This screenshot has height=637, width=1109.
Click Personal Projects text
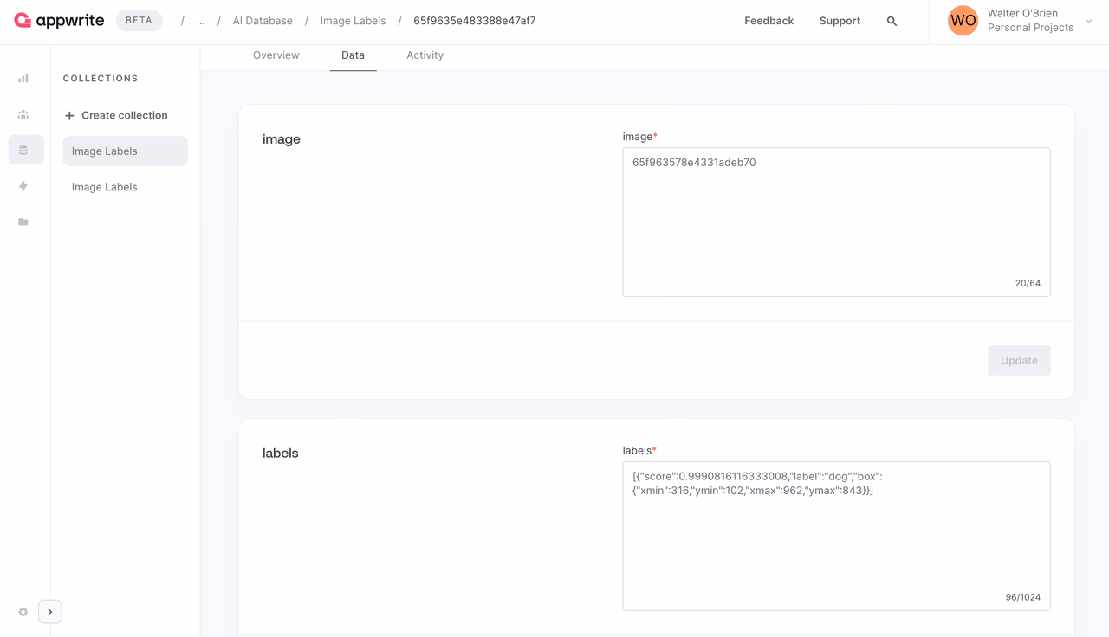click(x=1030, y=28)
